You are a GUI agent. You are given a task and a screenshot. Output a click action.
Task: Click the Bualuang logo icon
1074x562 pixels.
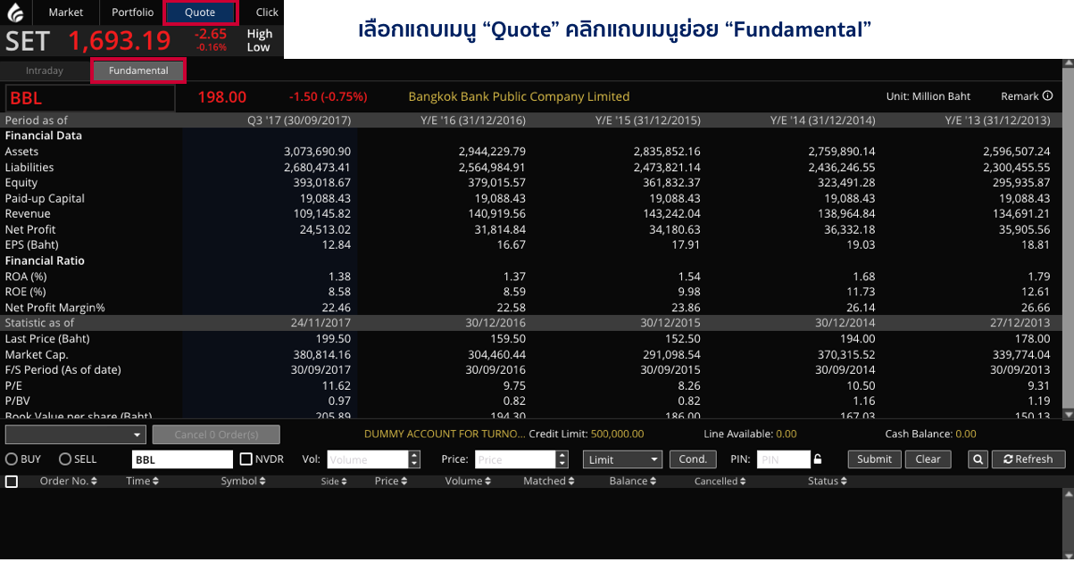[x=15, y=12]
